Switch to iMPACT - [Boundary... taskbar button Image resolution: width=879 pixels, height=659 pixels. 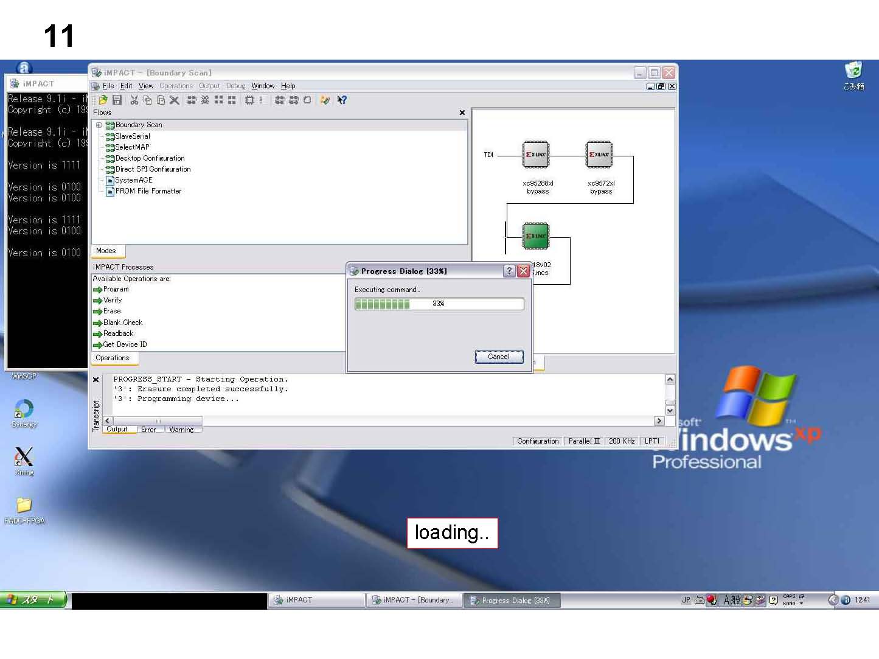click(414, 600)
